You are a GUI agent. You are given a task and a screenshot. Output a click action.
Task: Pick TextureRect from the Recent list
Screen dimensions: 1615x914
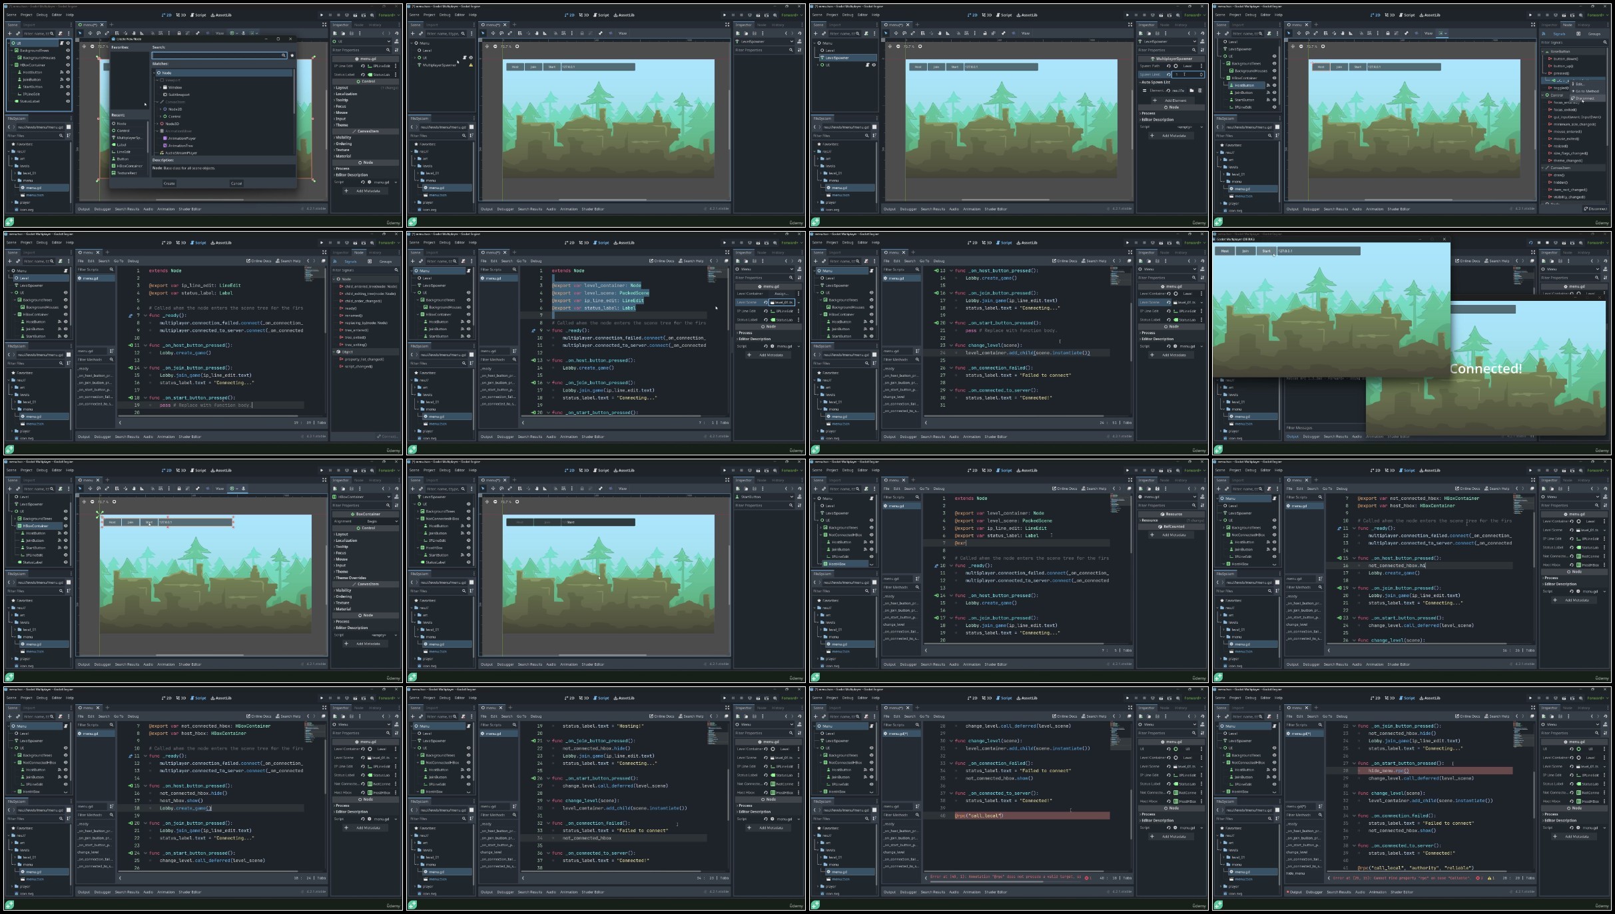(x=126, y=173)
